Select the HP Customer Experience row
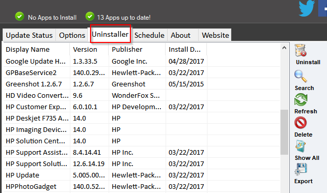This screenshot has height=193, width=327. pyautogui.click(x=142, y=107)
